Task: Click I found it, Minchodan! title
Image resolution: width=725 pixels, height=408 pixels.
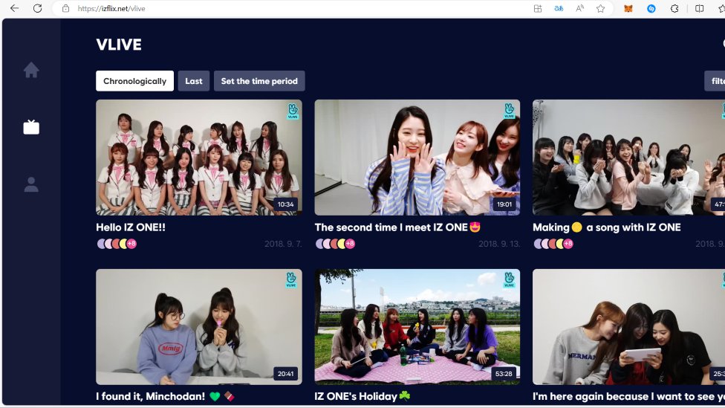Action: [165, 396]
